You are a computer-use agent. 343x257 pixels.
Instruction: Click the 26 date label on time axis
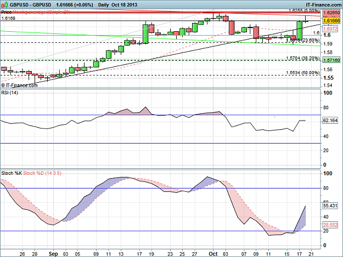pyautogui.click(x=23, y=254)
